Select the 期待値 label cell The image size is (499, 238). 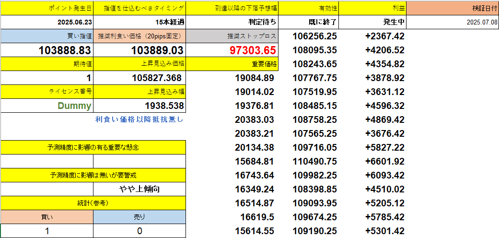click(x=47, y=64)
